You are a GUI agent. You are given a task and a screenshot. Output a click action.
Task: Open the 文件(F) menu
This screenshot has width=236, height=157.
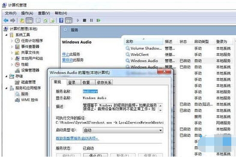pos(11,13)
